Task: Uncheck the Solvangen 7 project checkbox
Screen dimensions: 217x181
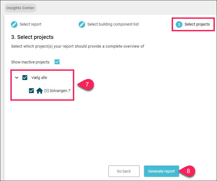Action: tap(31, 91)
